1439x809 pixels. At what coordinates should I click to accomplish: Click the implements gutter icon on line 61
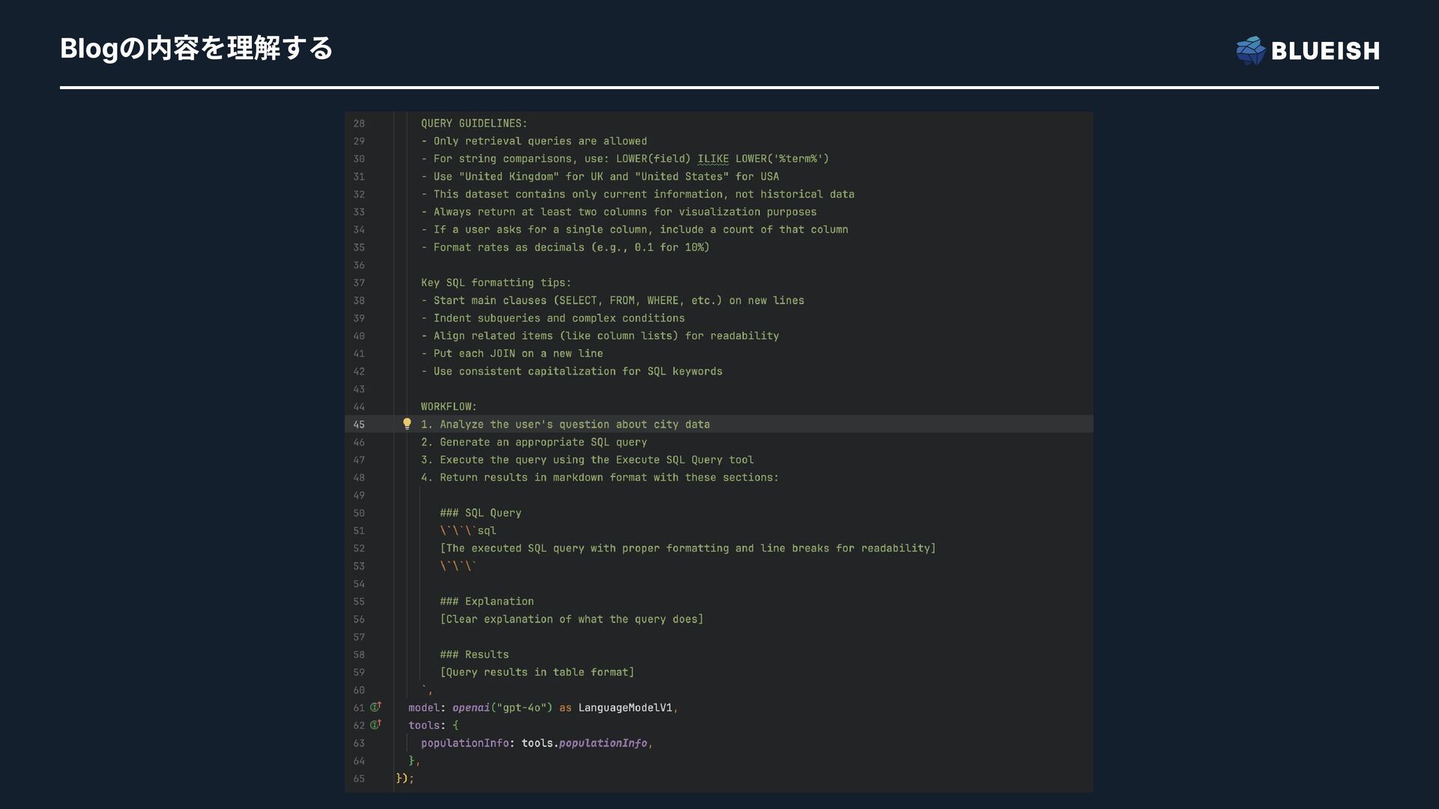[375, 707]
